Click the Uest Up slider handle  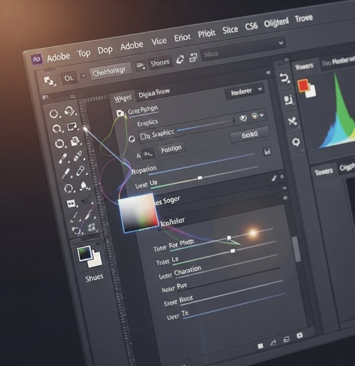point(200,178)
